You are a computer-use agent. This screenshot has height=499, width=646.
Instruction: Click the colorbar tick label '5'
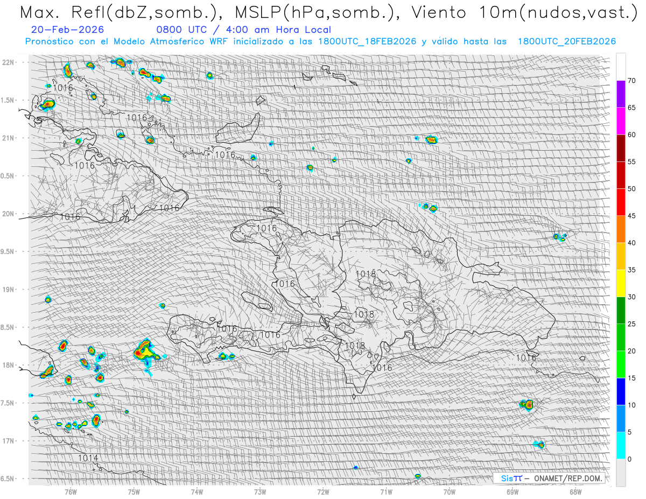[x=629, y=432]
